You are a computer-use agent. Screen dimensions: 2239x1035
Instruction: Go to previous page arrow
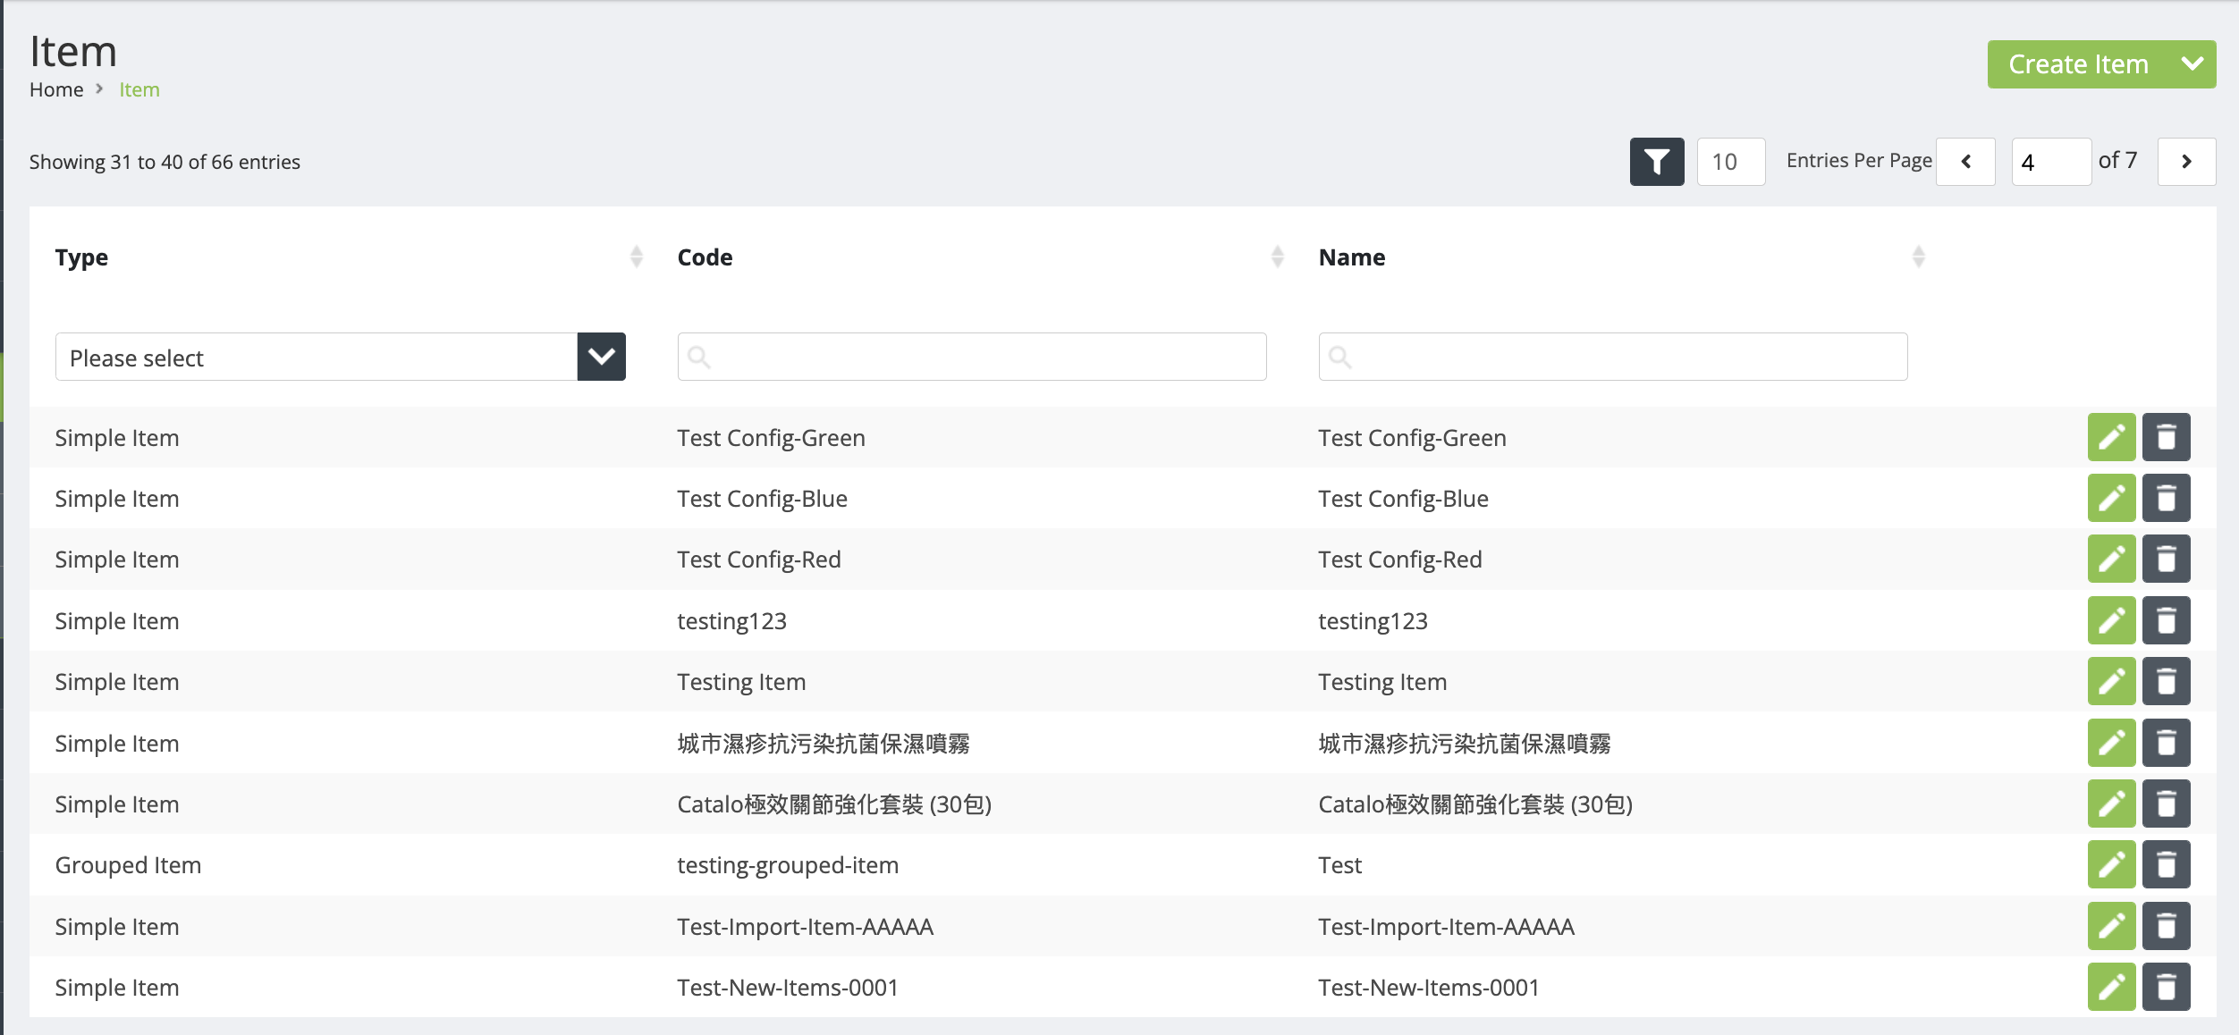pyautogui.click(x=1965, y=162)
